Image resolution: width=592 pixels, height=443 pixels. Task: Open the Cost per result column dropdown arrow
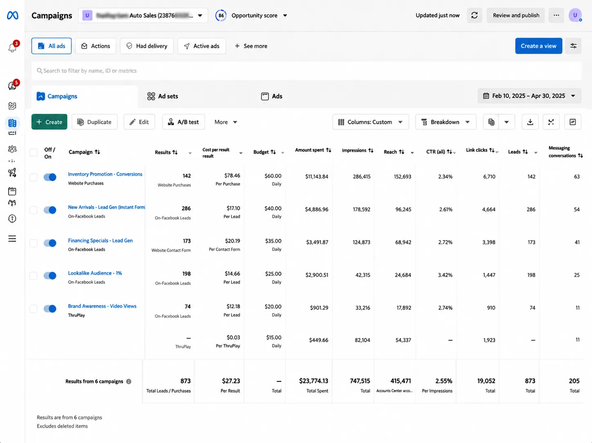point(241,153)
